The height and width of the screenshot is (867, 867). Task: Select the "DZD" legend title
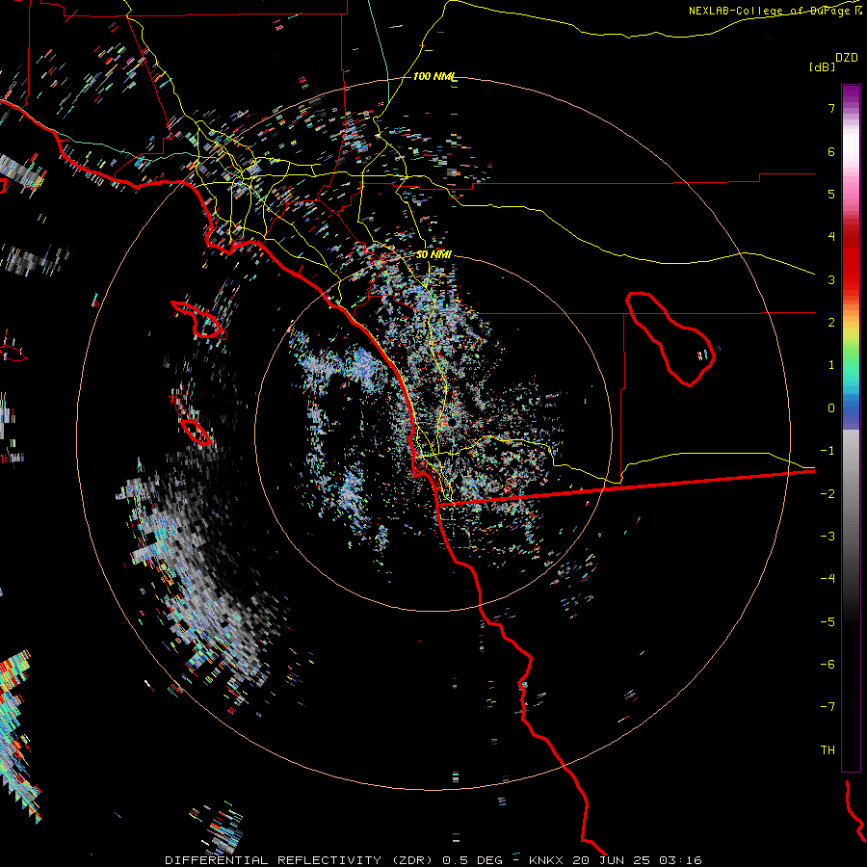847,58
